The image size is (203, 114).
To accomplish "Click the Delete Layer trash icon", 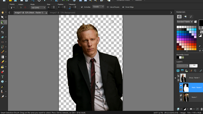I will pyautogui.click(x=201, y=109).
